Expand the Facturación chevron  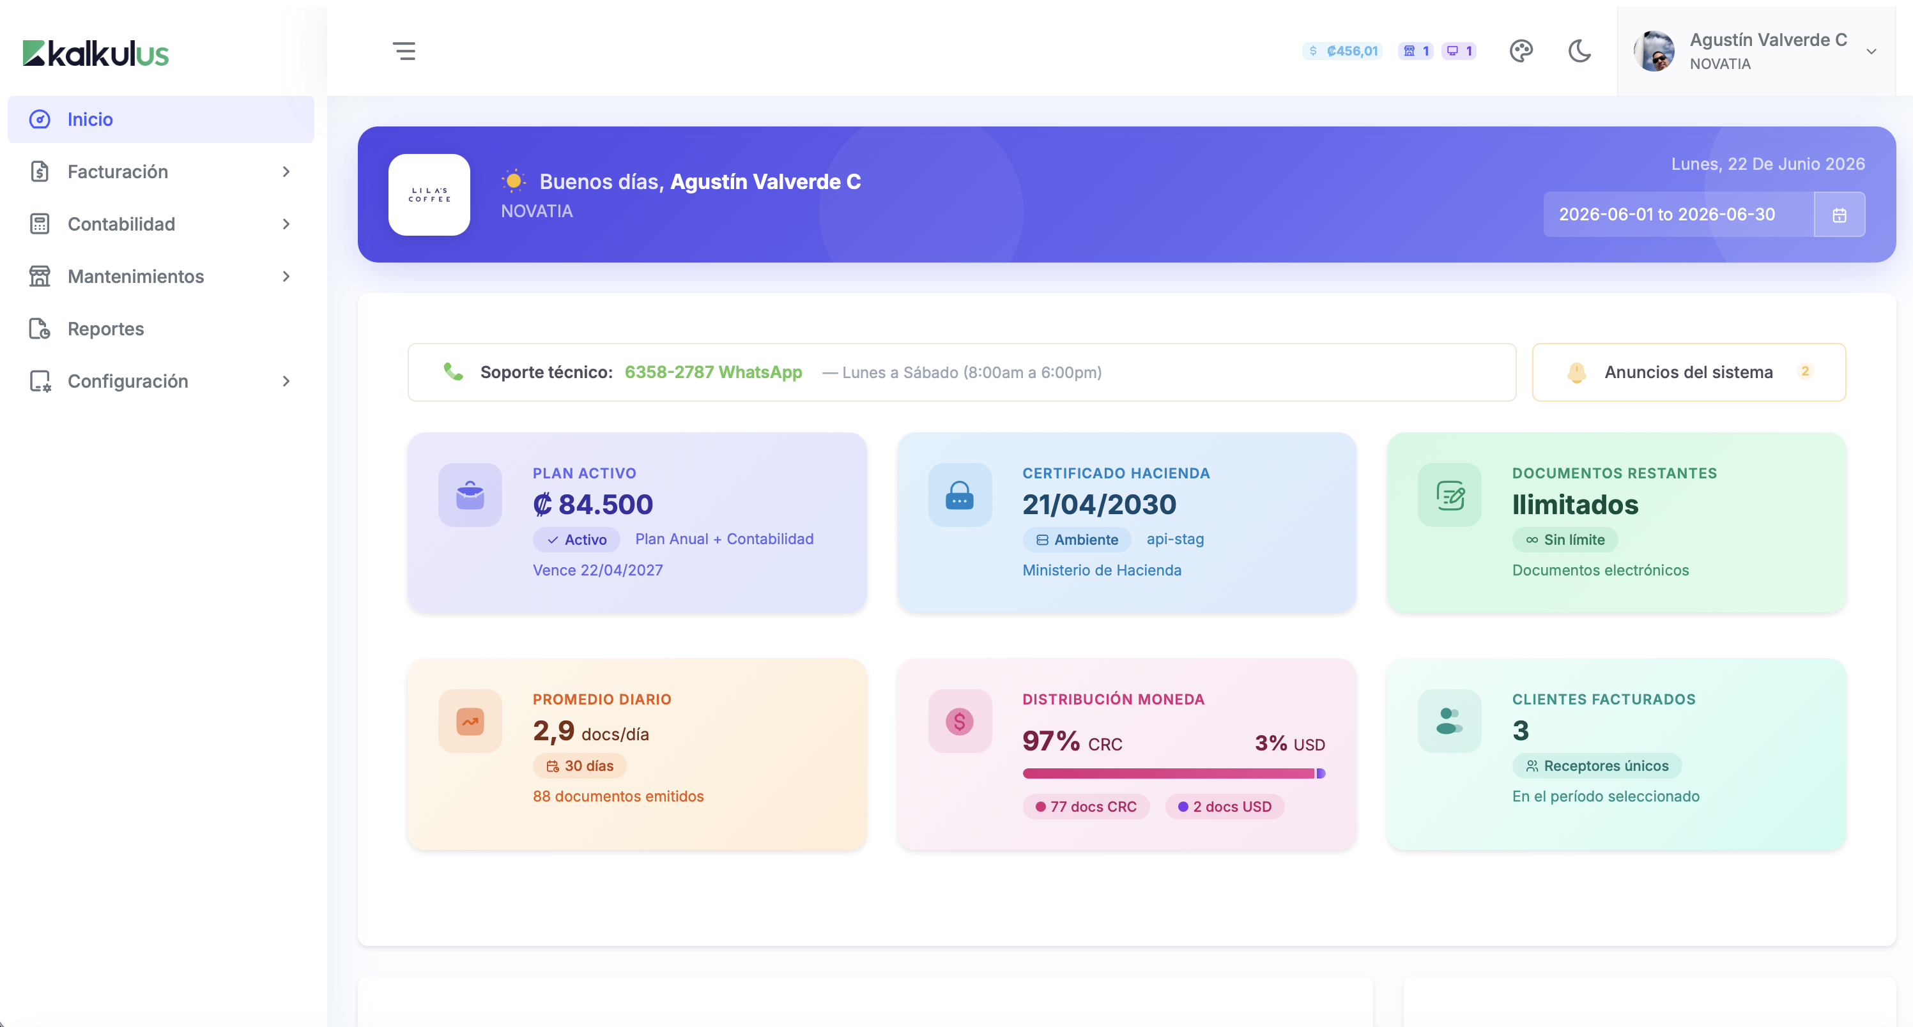pyautogui.click(x=287, y=171)
